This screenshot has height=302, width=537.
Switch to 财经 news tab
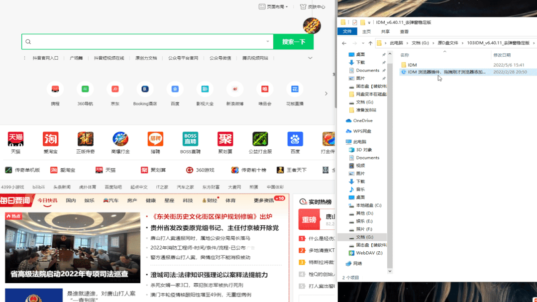click(210, 201)
